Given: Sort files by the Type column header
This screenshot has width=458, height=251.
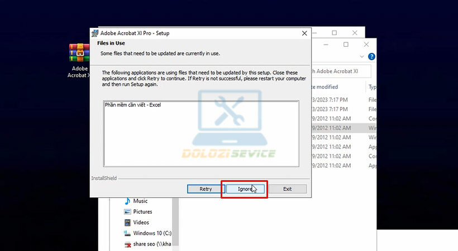Looking at the screenshot, I should click(372, 87).
